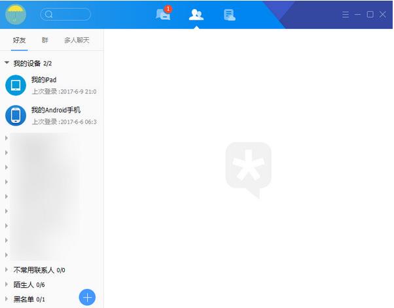
Task: Click the blue add plus button
Action: (87, 298)
